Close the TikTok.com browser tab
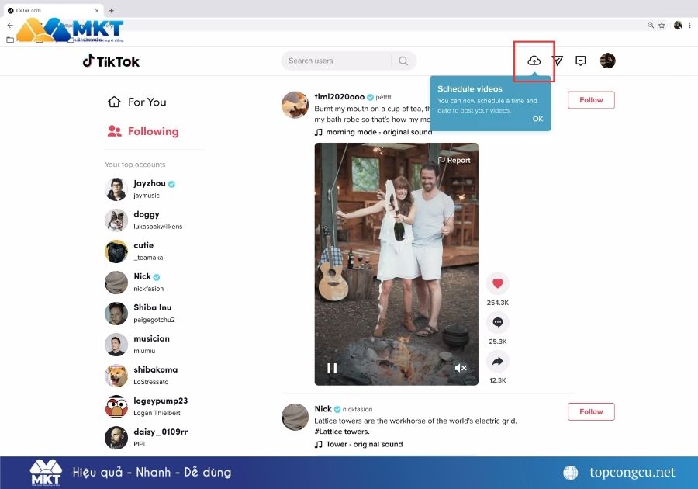Viewport: 698px width, 489px height. click(x=97, y=10)
